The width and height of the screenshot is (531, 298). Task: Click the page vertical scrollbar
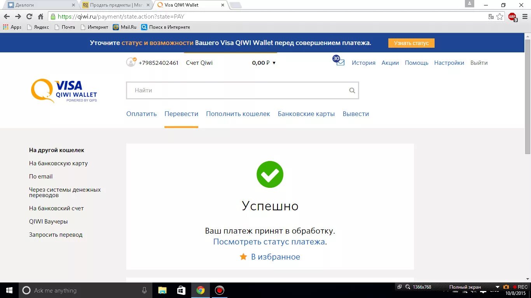[528, 97]
